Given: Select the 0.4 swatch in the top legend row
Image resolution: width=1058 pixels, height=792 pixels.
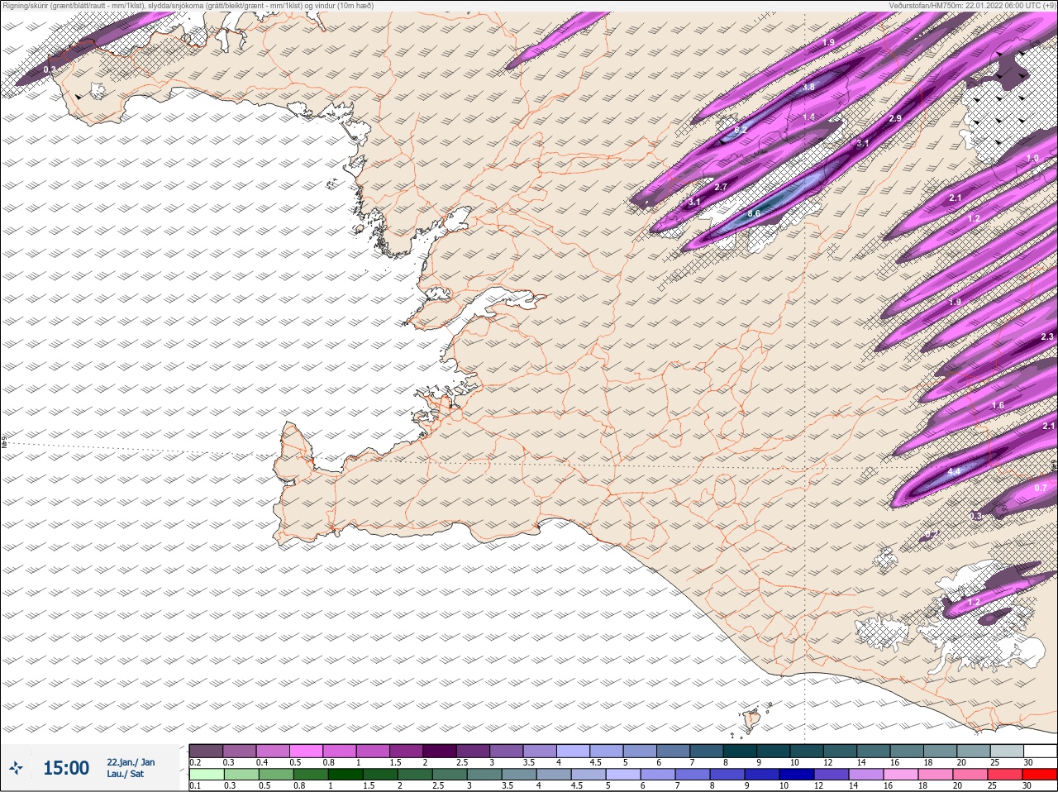Looking at the screenshot, I should (x=273, y=751).
